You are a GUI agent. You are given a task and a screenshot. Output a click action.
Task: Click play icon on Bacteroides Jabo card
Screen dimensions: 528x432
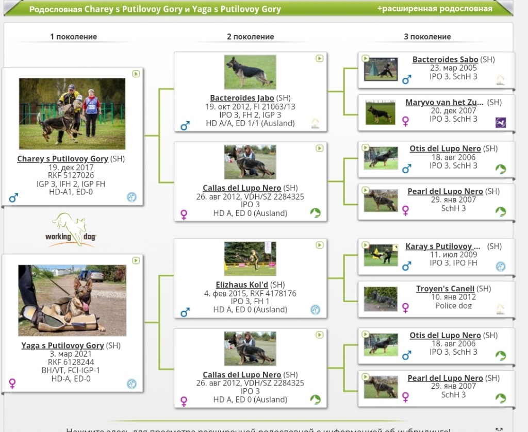[320, 58]
